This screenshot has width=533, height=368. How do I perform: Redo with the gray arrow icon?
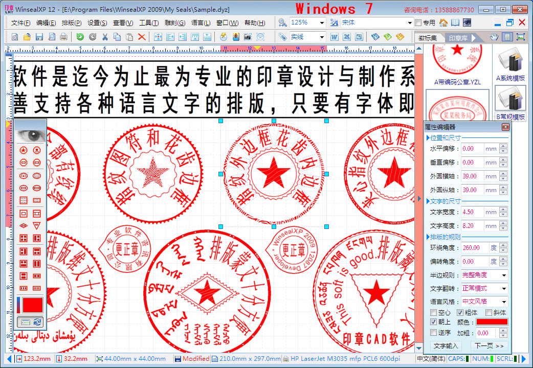point(93,37)
